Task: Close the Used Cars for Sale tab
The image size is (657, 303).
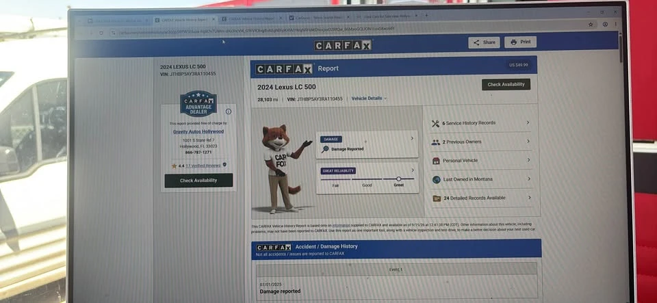Action: click(x=416, y=16)
